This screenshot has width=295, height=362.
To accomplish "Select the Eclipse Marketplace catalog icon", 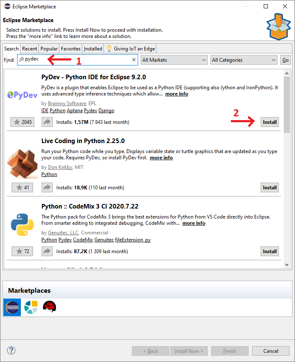I will (x=12, y=307).
